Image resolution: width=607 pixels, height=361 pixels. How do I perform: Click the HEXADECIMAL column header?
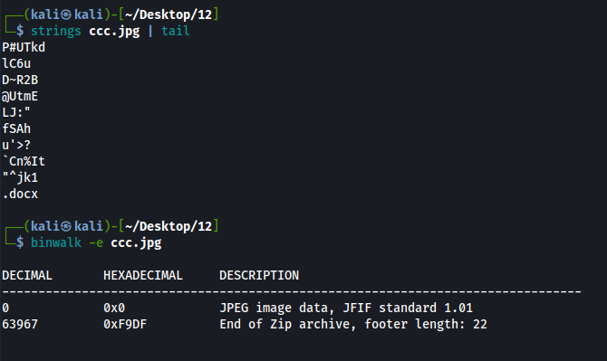[143, 275]
